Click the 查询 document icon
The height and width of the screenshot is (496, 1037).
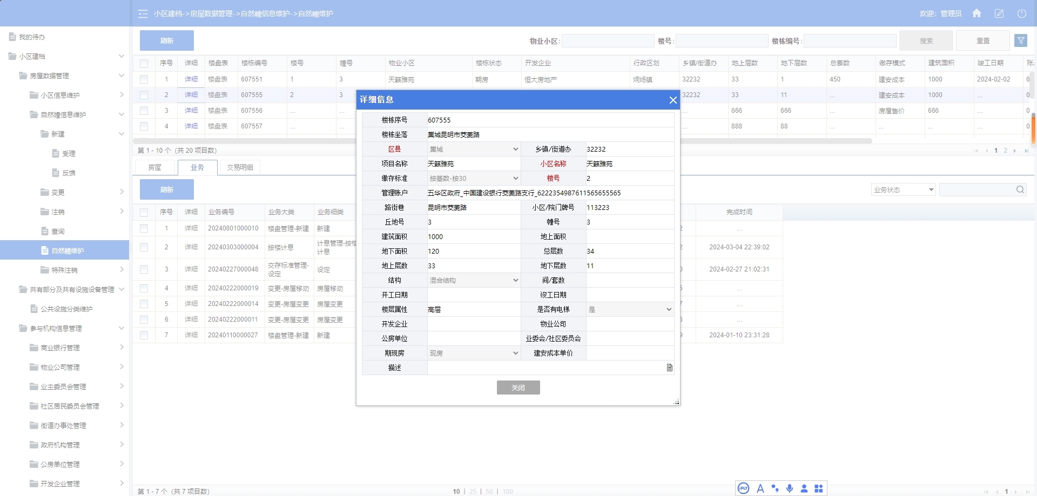tap(45, 231)
